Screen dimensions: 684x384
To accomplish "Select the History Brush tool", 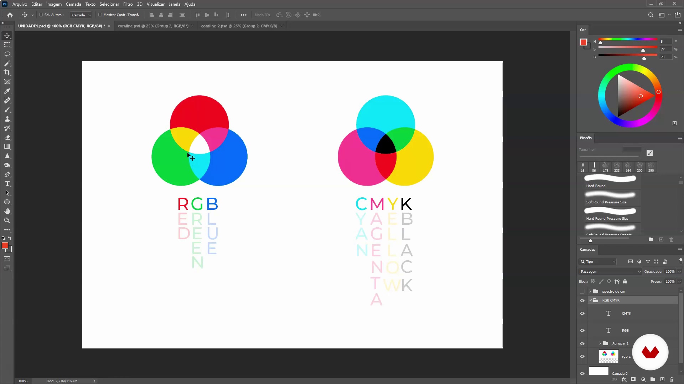I will click(7, 128).
